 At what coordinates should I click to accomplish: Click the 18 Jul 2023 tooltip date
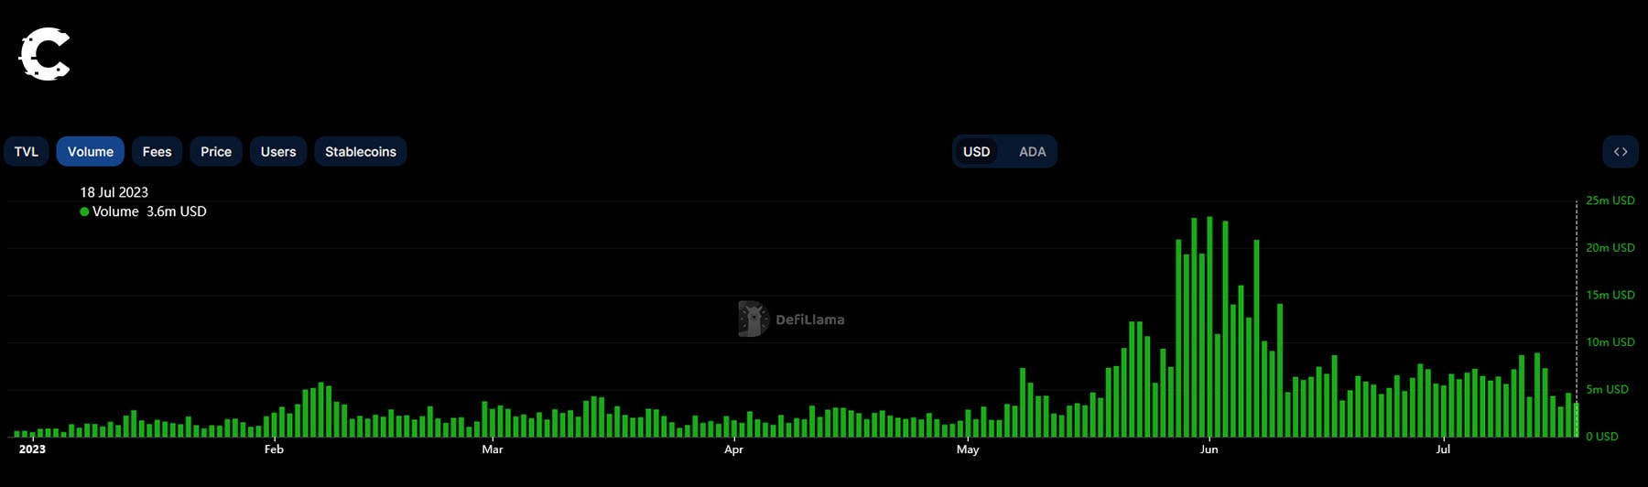tap(114, 192)
